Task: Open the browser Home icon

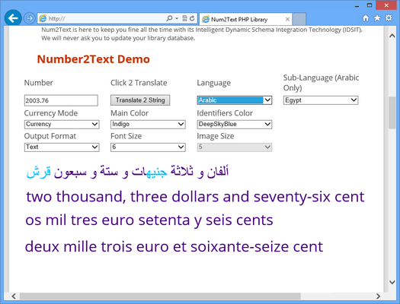Action: coord(366,18)
